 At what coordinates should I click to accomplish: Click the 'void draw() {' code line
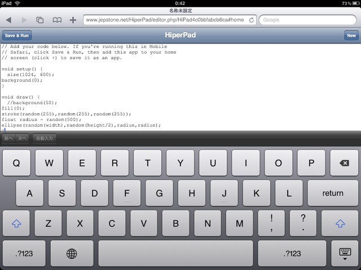coord(20,97)
